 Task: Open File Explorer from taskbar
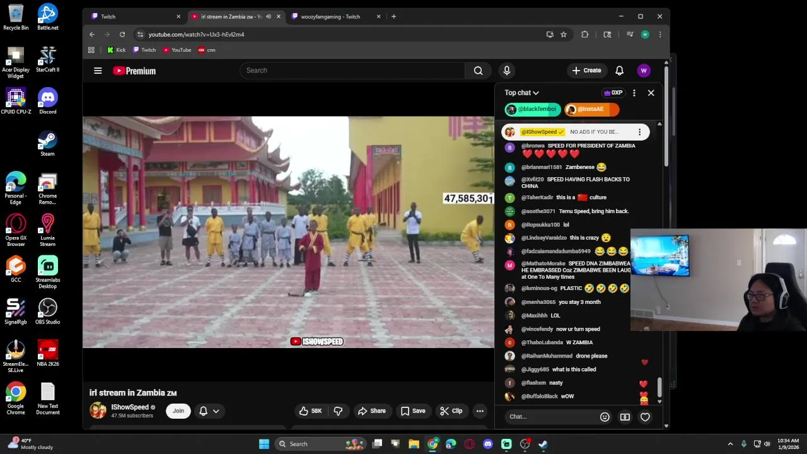[414, 444]
